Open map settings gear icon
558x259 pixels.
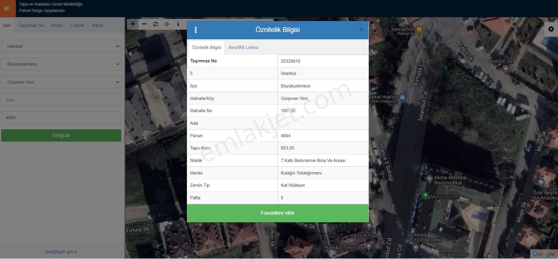551,29
